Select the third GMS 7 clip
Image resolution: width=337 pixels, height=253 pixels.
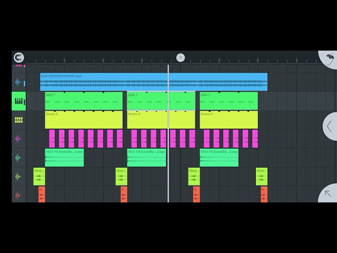[x=229, y=101]
